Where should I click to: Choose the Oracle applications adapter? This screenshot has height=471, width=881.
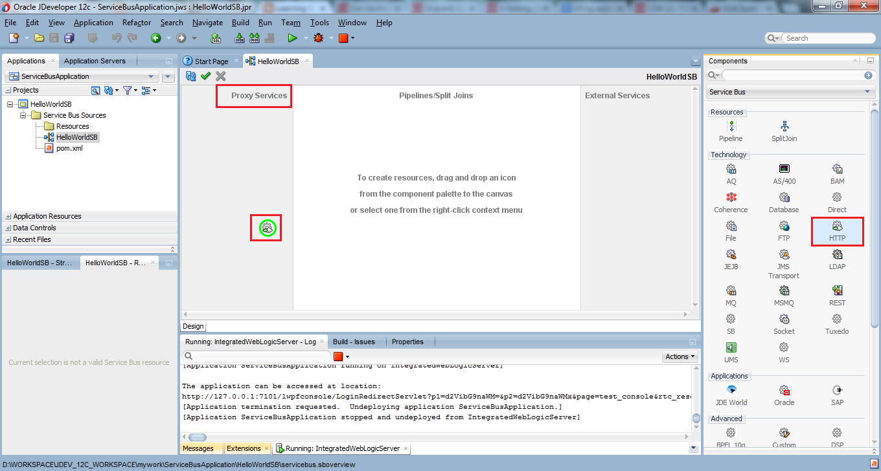784,395
